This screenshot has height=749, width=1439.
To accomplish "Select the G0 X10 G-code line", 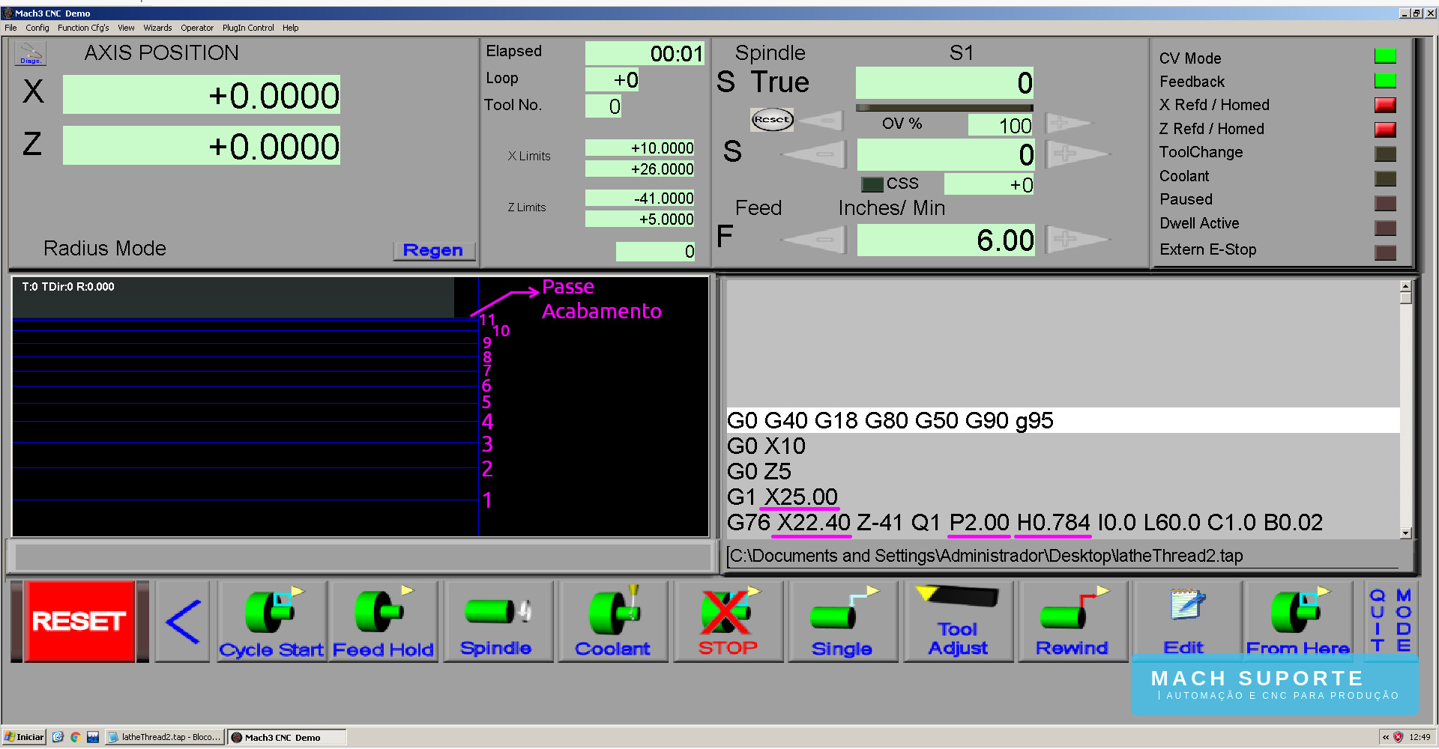I will (x=1063, y=446).
